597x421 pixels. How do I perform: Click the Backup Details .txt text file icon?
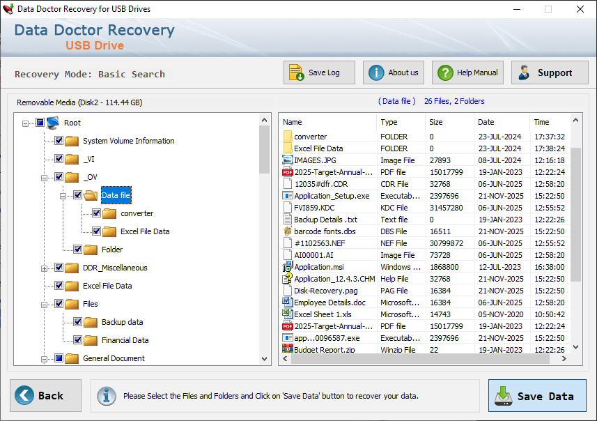pos(287,220)
